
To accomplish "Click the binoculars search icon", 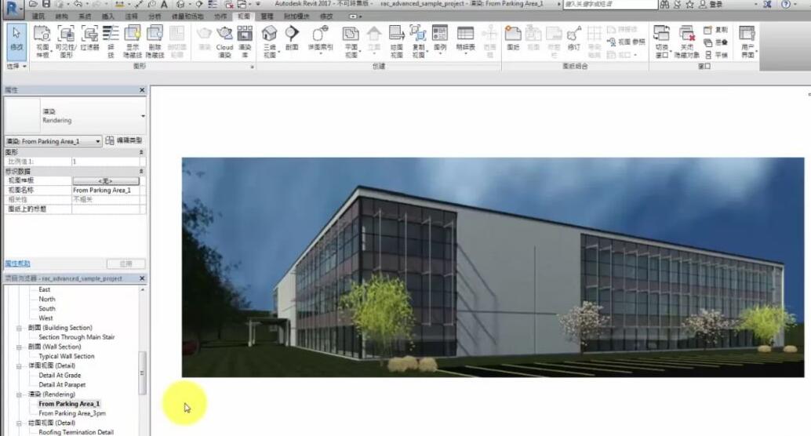I will coord(664,4).
